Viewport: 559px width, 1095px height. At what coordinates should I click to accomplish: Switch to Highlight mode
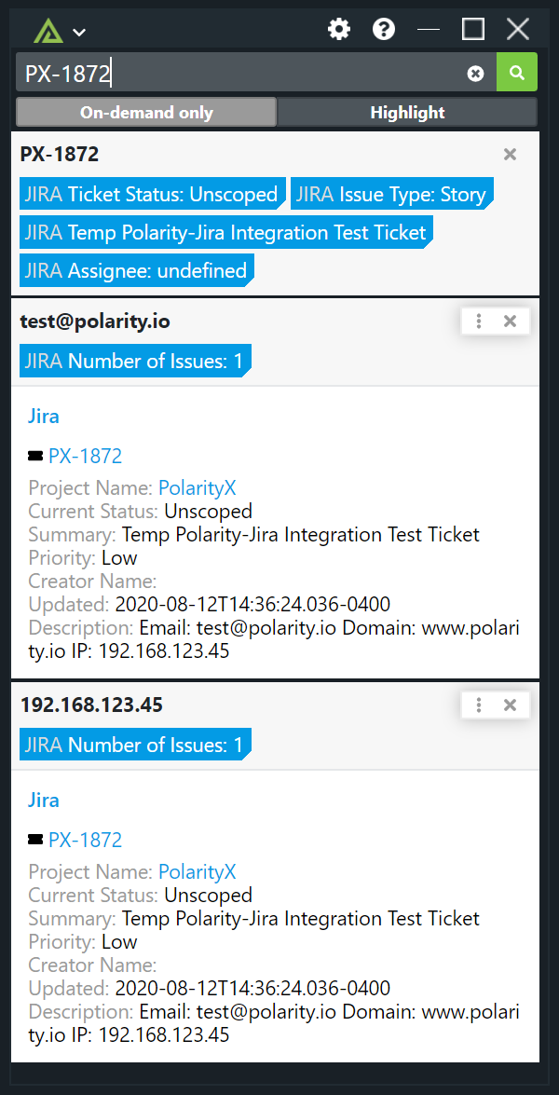407,113
